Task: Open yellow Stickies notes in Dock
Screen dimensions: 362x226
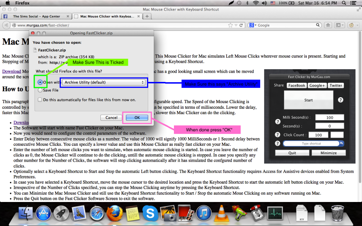Action: 132,213
